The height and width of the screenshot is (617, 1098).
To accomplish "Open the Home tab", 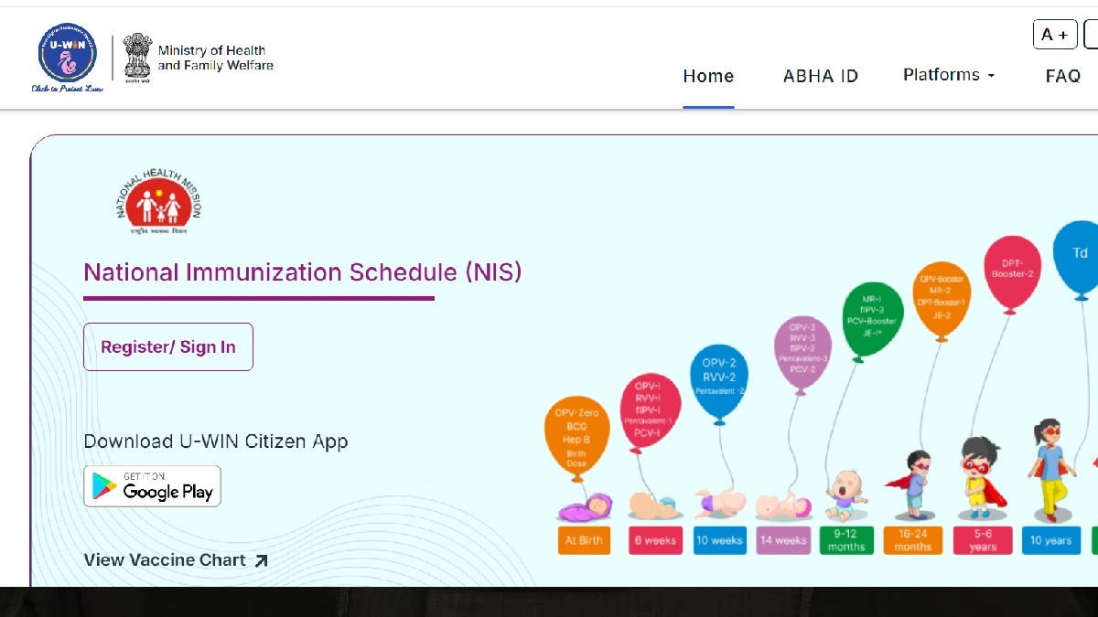I will tap(708, 76).
